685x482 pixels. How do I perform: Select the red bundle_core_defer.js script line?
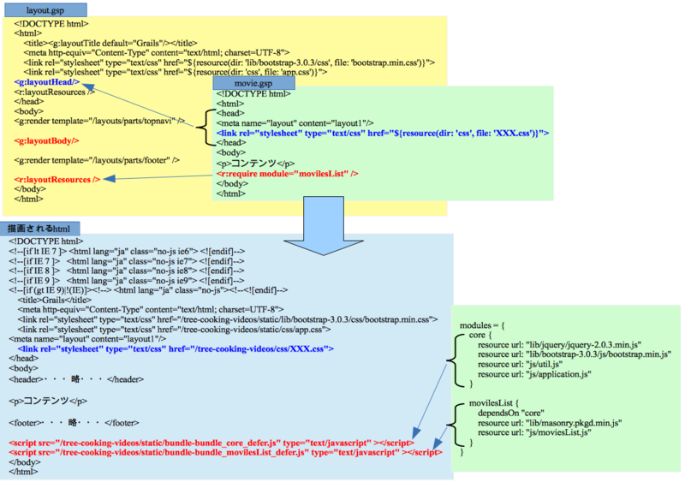click(x=211, y=443)
